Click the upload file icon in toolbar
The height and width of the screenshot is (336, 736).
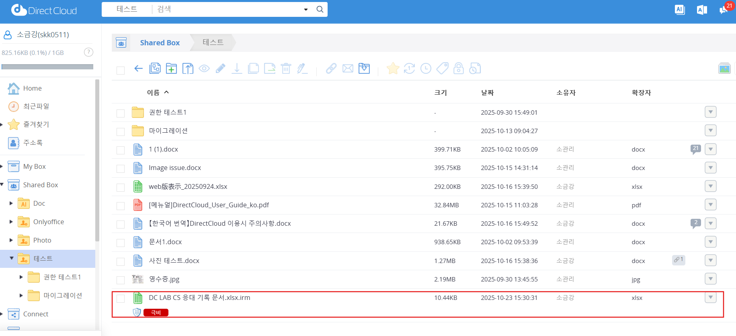click(188, 69)
